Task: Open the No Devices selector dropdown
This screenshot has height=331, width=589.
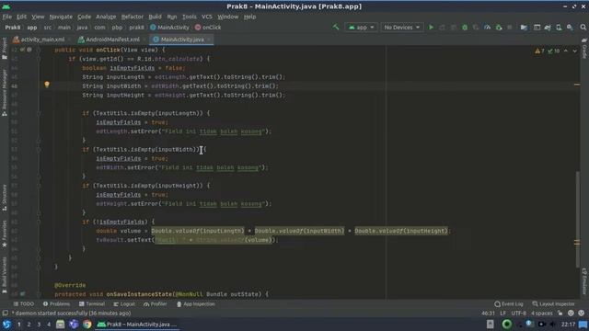Action: tap(401, 28)
